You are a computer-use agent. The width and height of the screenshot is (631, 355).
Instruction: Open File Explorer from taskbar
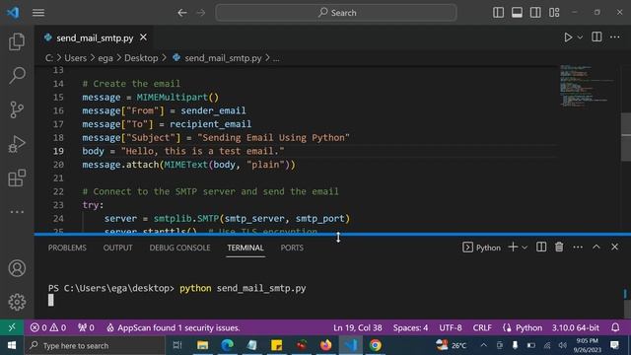tap(202, 345)
